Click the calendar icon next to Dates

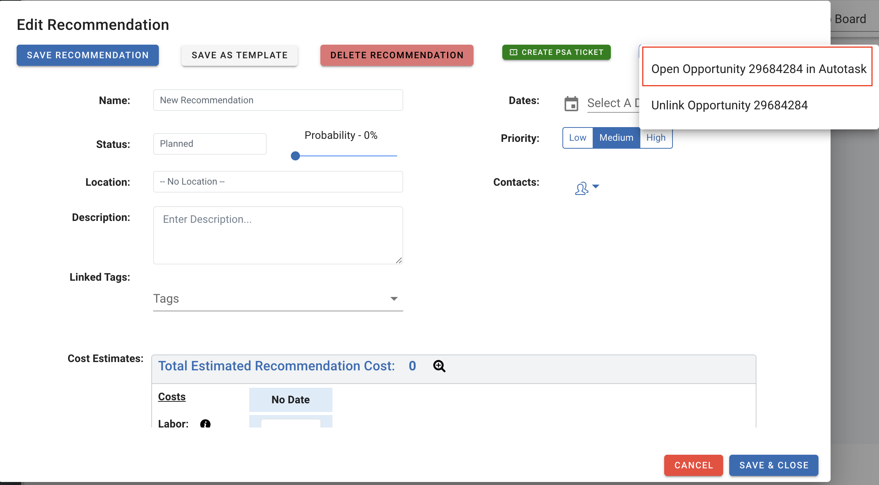click(571, 104)
